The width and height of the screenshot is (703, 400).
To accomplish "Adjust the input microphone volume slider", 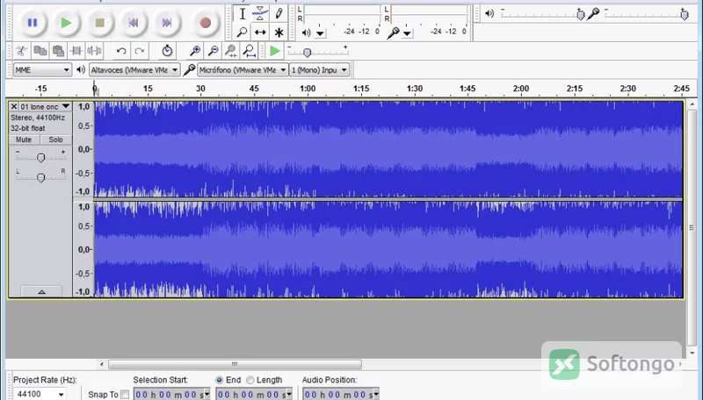I will 685,15.
